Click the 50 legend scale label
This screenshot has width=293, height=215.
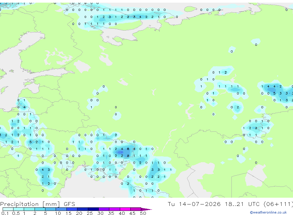[x=143, y=213]
